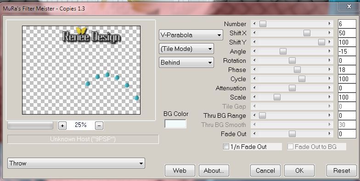Click the Phase value input field

pyautogui.click(x=347, y=70)
